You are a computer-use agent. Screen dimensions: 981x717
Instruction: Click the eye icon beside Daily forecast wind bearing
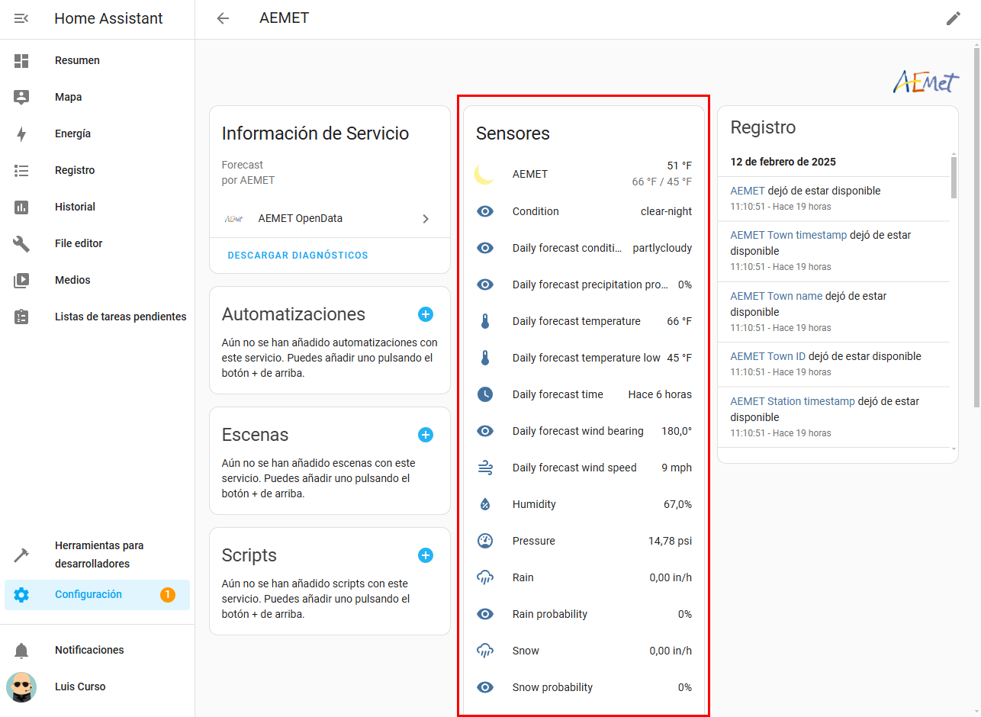tap(485, 431)
